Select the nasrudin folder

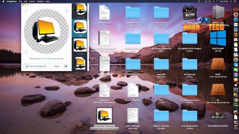161,64
